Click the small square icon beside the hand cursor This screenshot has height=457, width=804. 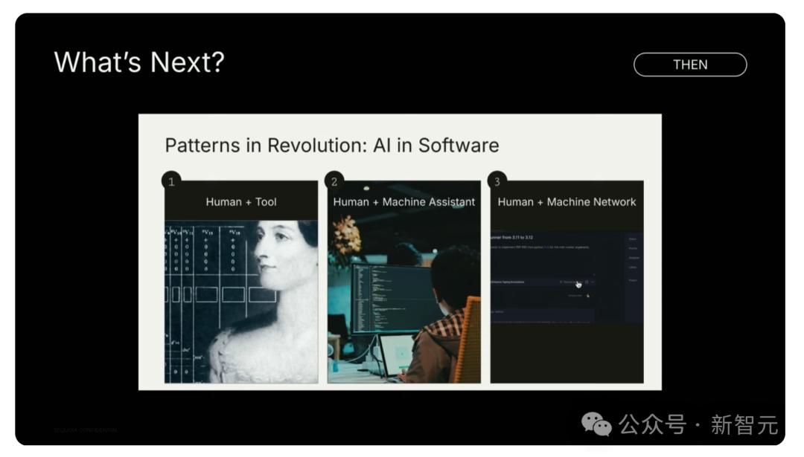(587, 282)
